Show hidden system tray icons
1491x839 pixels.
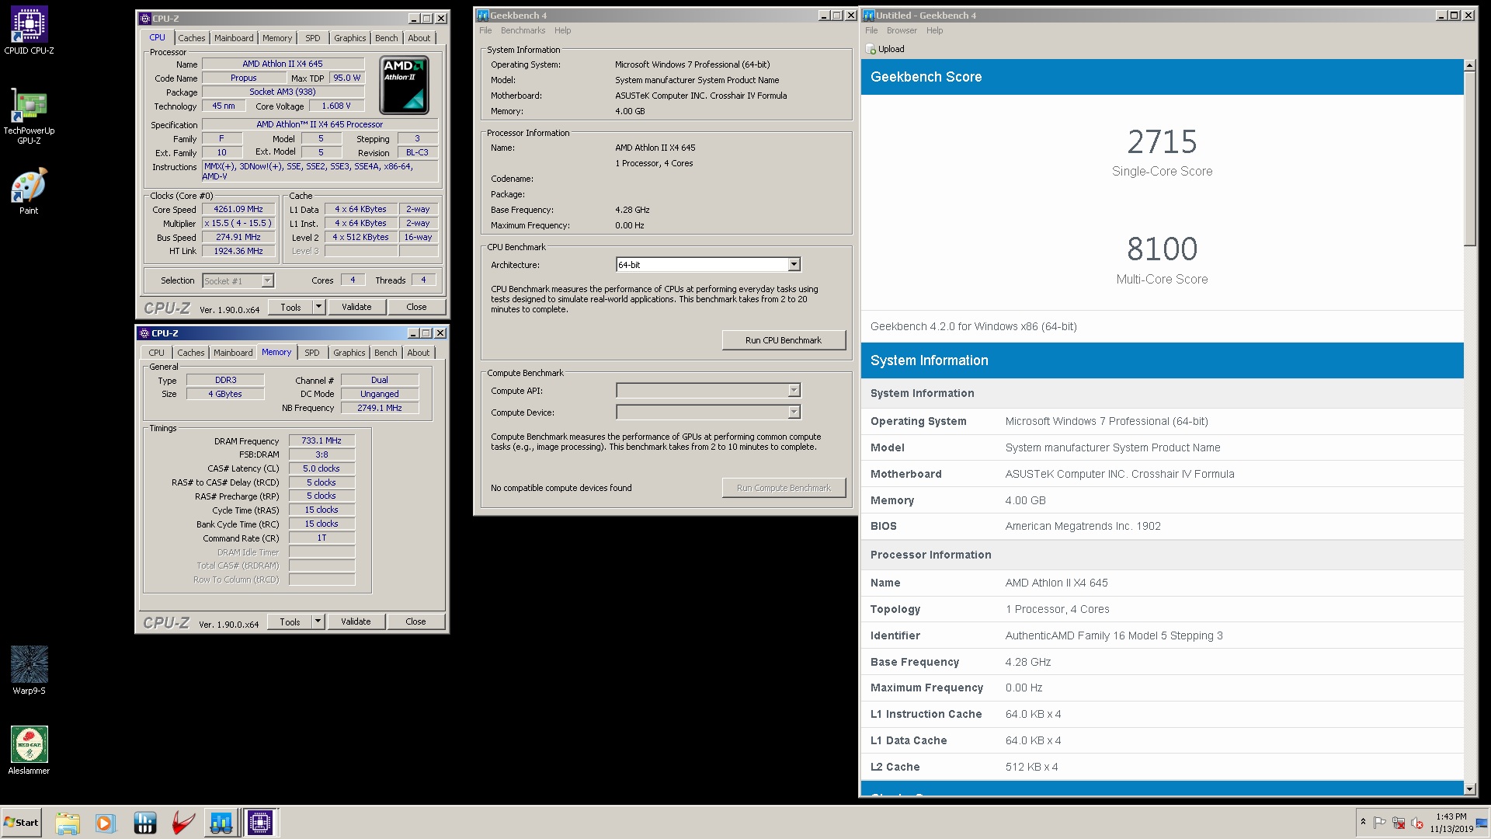coord(1362,822)
